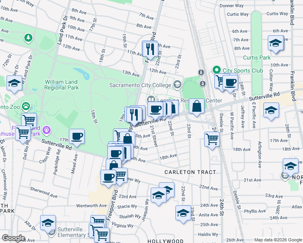Viewport: 303px width, 243px height.
Task: Click the coffee marker near Learning Resource Center
Action: tap(155, 110)
